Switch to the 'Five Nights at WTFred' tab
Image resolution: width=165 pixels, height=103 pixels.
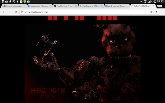click(91, 6)
